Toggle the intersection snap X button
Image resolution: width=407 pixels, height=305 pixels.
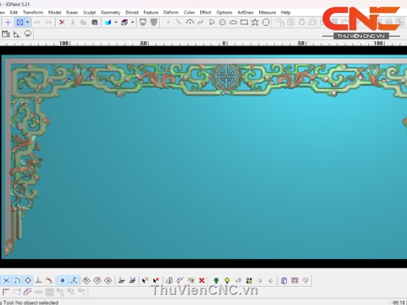click(x=6, y=280)
